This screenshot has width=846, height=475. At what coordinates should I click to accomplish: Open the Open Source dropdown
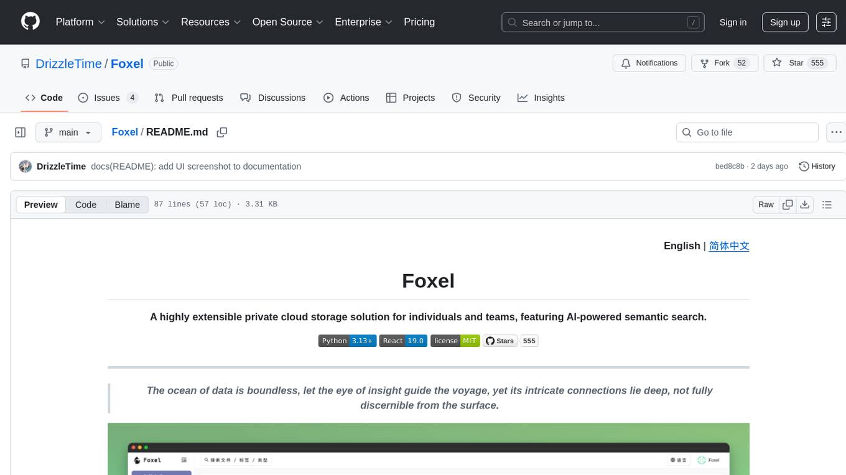(x=288, y=22)
